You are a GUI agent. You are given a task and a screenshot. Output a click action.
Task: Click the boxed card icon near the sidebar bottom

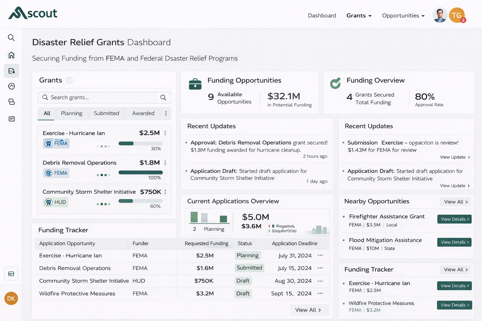[x=11, y=274]
